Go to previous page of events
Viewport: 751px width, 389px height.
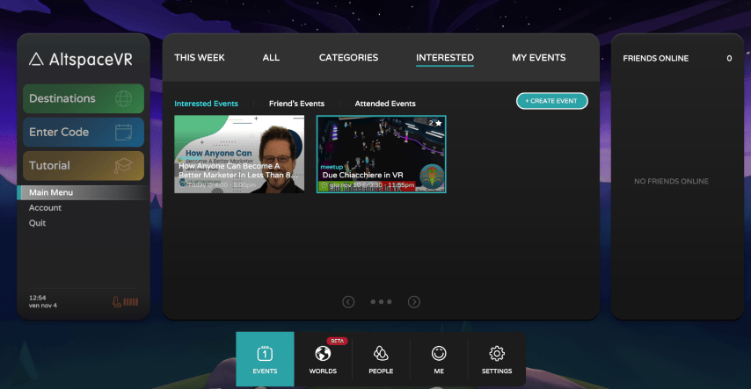(348, 302)
